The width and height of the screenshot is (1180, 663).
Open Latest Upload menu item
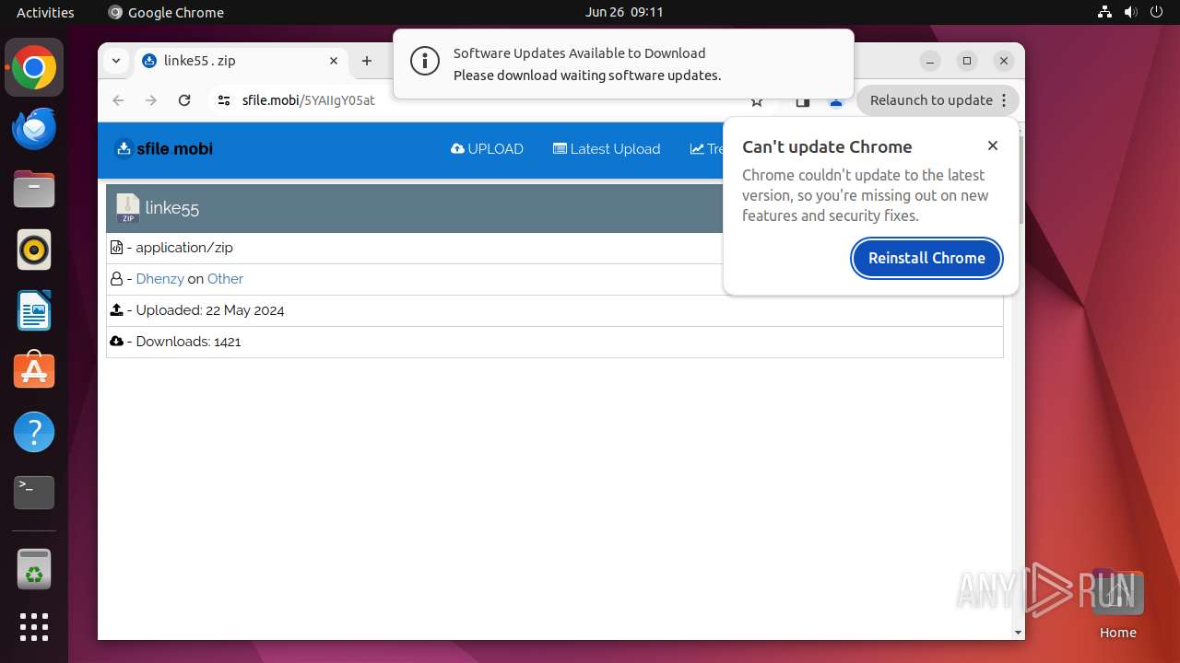click(x=607, y=149)
